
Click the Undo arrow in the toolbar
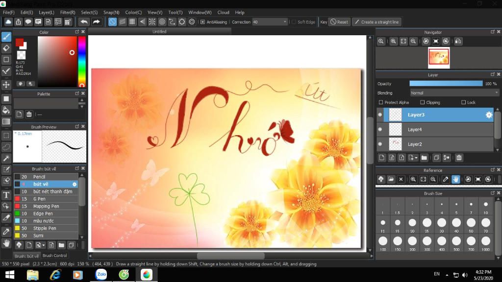click(x=84, y=22)
